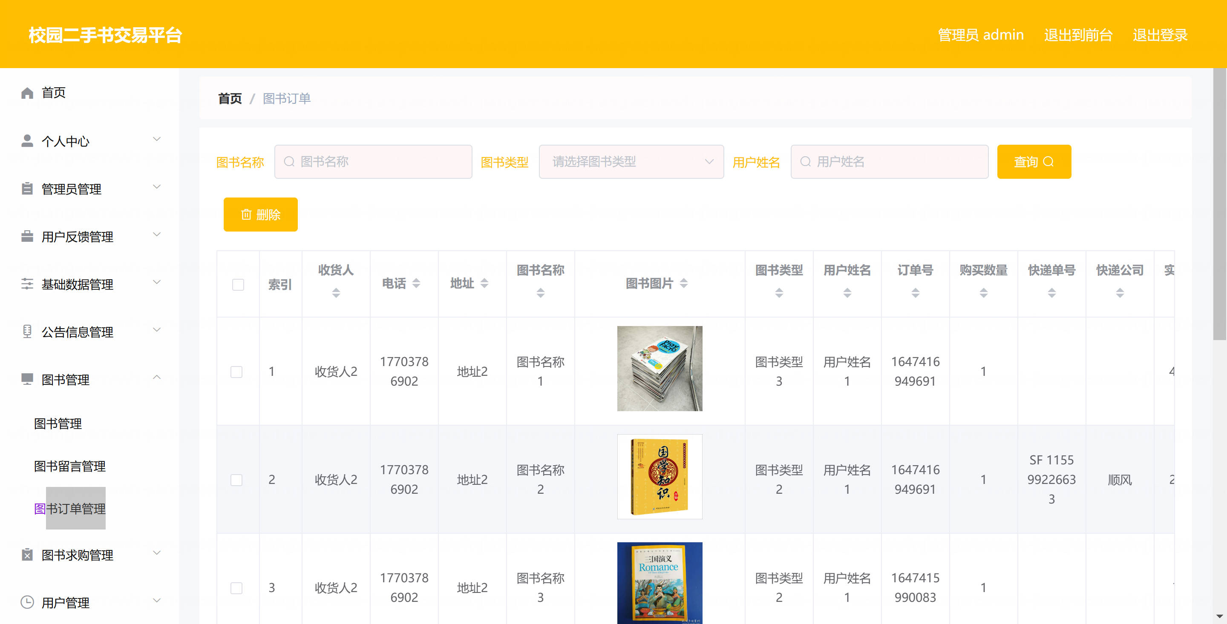This screenshot has width=1227, height=624.
Task: Click the sort arrows under 收货人 column
Action: pos(336,293)
